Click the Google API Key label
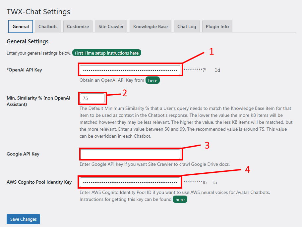Screen dimensions: 302x227 tap(23, 154)
